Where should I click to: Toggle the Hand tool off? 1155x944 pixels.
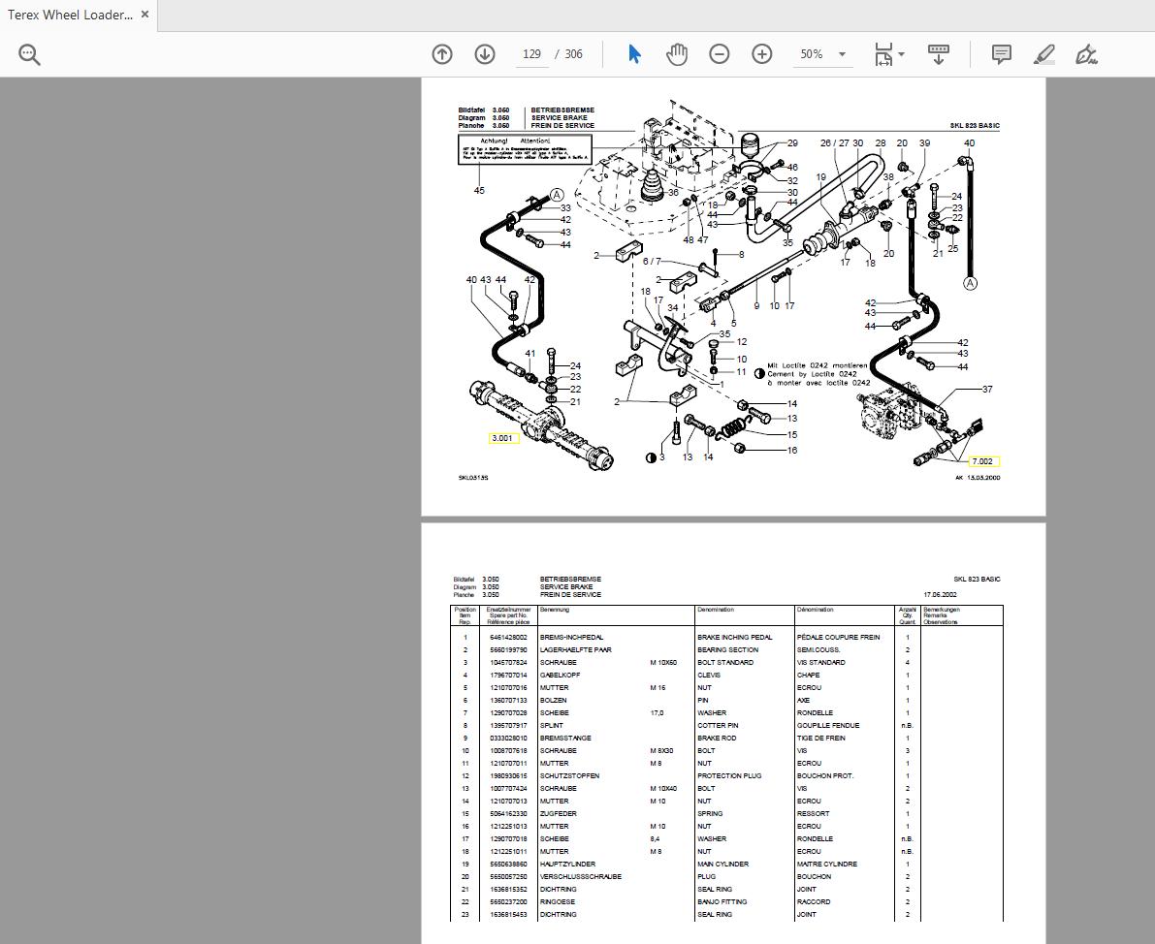click(677, 54)
